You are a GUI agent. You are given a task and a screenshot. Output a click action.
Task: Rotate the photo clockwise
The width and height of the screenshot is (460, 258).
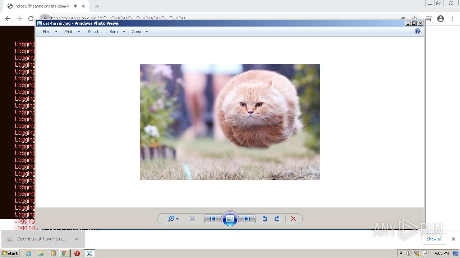277,219
